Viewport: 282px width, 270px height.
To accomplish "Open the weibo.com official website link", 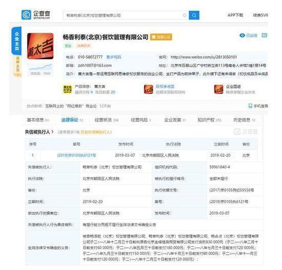I will tap(204, 57).
